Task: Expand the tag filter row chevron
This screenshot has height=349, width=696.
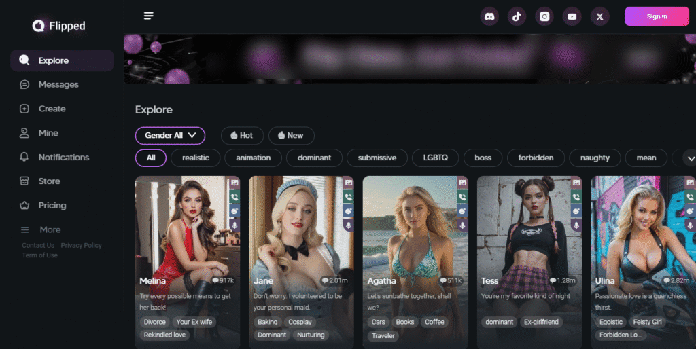Action: pos(691,158)
